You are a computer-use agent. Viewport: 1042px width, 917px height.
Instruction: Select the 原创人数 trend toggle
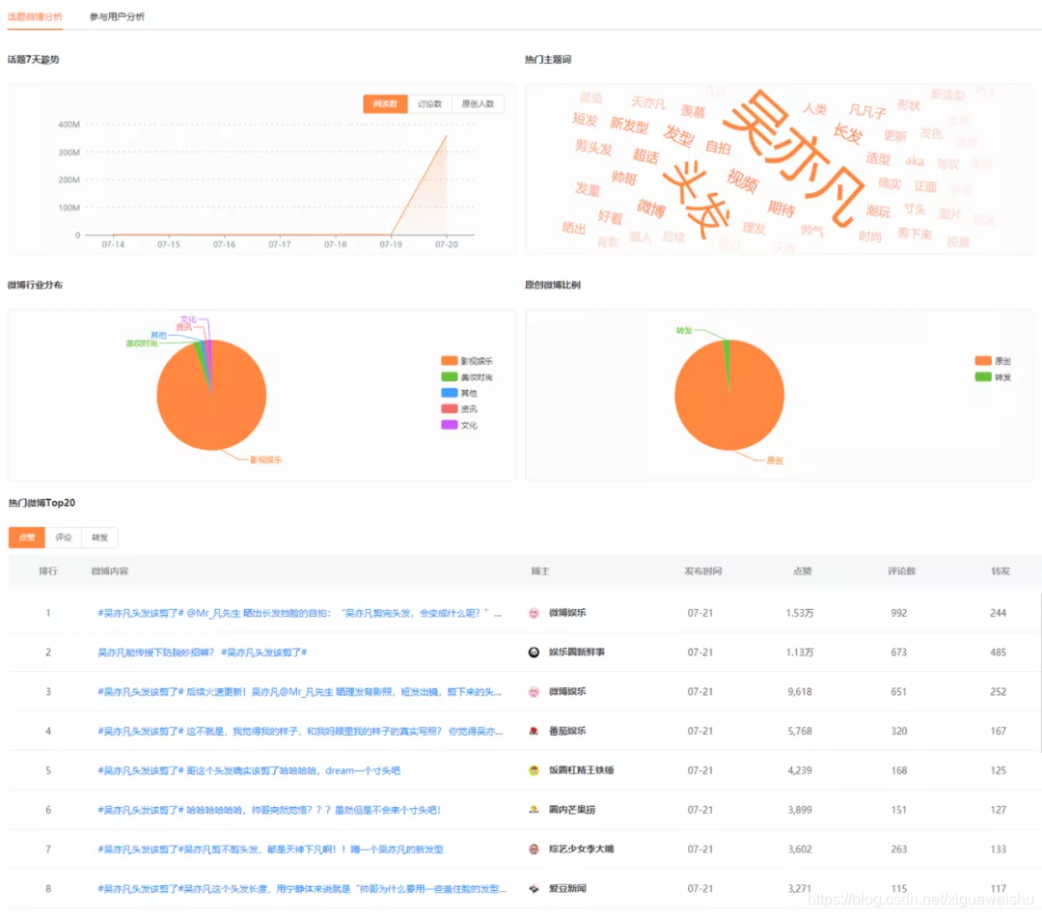click(478, 103)
